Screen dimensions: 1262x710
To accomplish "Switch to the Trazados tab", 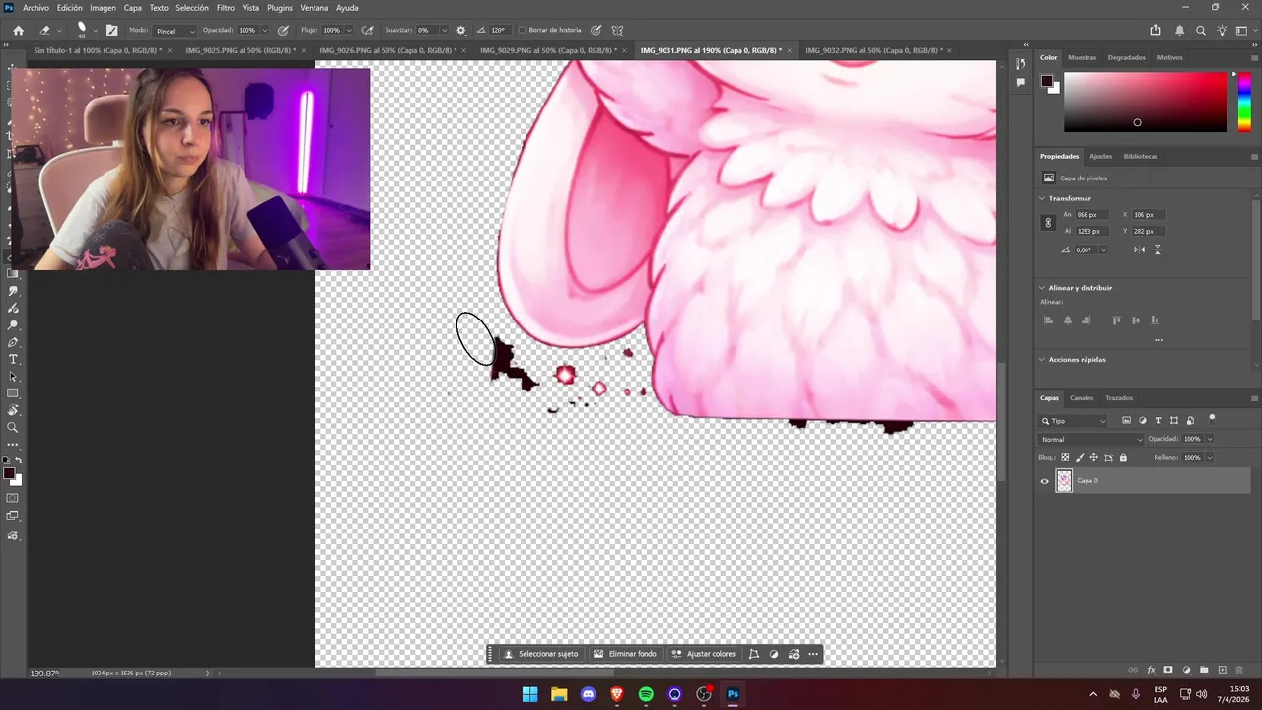I will [1119, 398].
